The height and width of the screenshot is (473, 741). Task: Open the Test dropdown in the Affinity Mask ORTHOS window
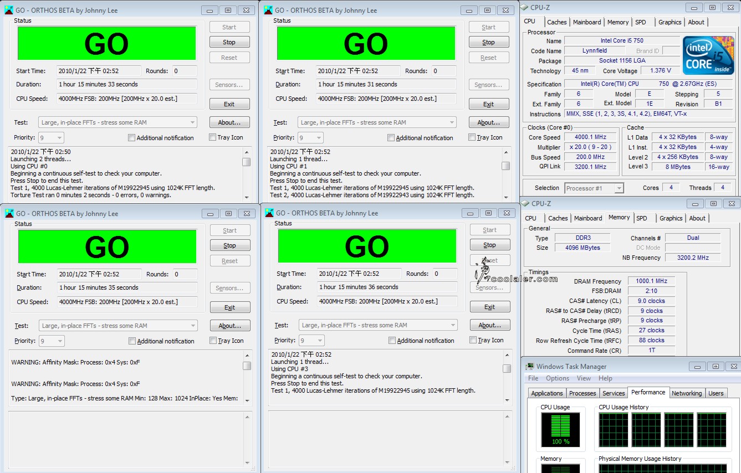pos(118,326)
